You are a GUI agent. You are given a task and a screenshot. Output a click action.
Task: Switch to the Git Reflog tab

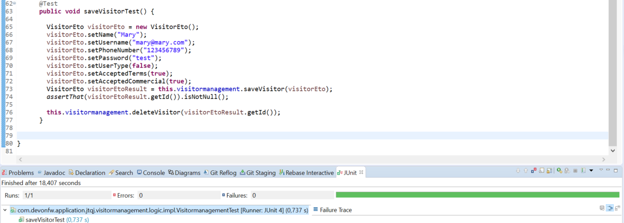[x=220, y=172]
